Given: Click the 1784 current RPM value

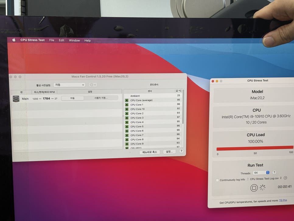Looking at the screenshot, I should [x=46, y=98].
